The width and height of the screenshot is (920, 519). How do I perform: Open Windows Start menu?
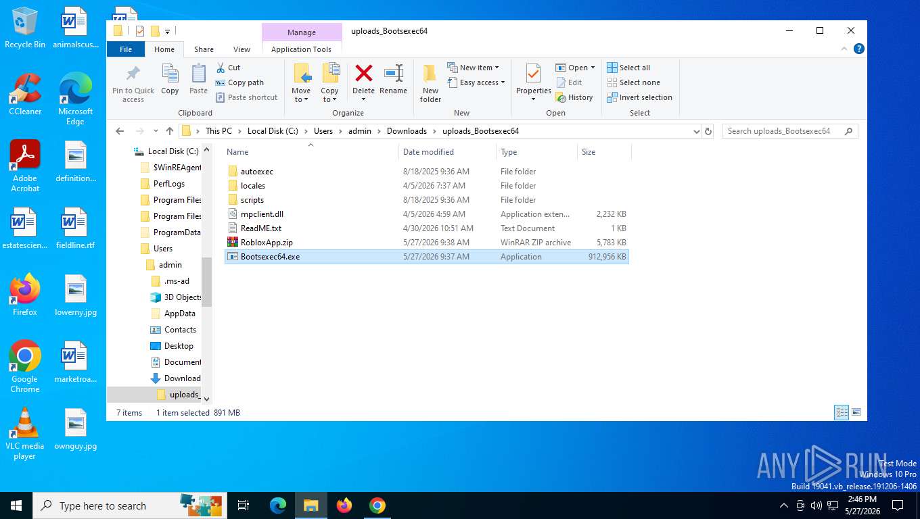click(16, 505)
